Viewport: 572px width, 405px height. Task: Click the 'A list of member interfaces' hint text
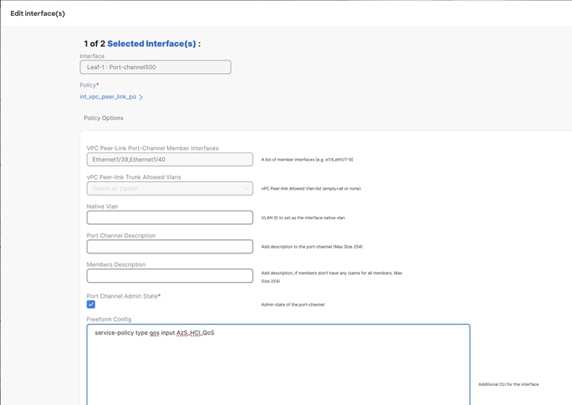click(307, 160)
